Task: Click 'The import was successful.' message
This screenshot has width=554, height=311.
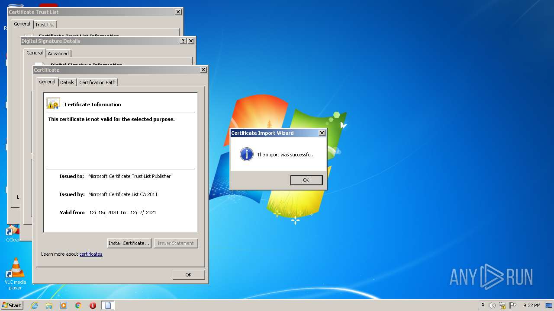Action: pyautogui.click(x=285, y=155)
